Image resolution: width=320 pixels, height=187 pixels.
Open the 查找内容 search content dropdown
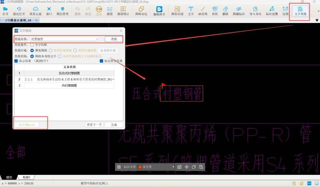(97, 39)
